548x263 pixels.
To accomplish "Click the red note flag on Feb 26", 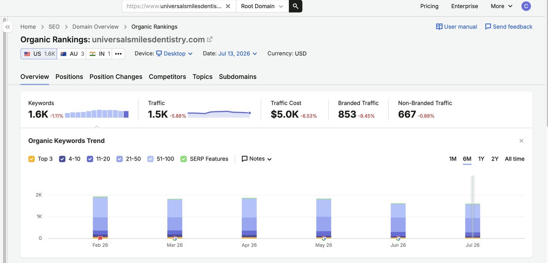I will pos(100,238).
